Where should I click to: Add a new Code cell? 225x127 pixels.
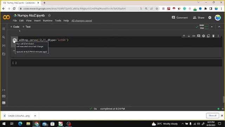click(x=15, y=27)
